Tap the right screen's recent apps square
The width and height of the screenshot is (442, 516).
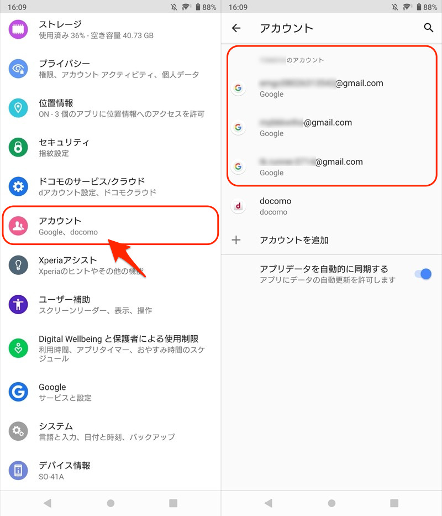pyautogui.click(x=394, y=503)
